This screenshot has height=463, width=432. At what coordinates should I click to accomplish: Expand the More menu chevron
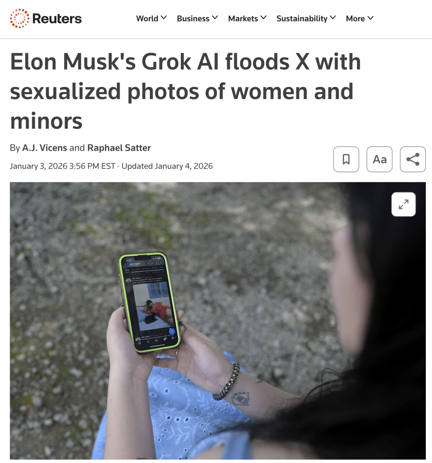[x=370, y=18]
